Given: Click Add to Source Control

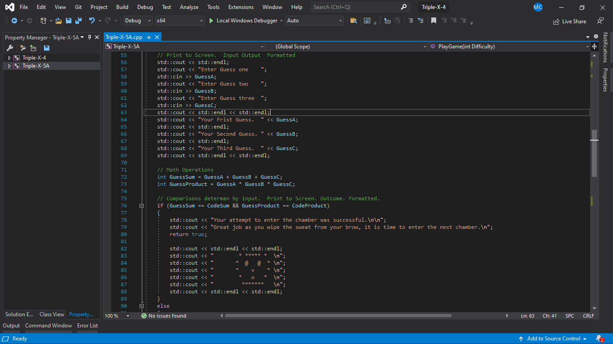Looking at the screenshot, I should point(553,339).
